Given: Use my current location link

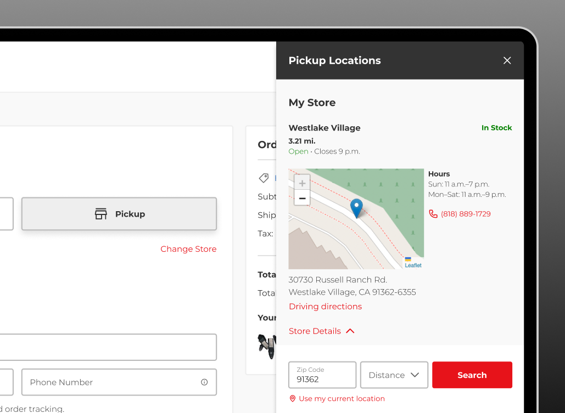Looking at the screenshot, I should click(x=342, y=399).
